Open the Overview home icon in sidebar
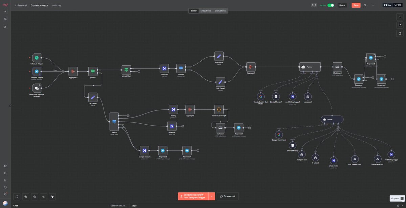406x208 pixels. coord(5,19)
